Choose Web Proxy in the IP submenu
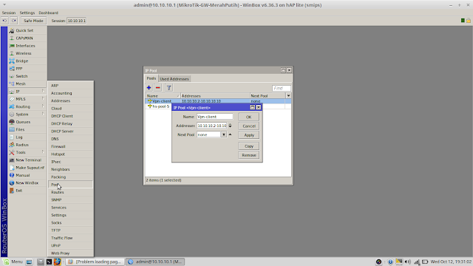 click(x=71, y=253)
